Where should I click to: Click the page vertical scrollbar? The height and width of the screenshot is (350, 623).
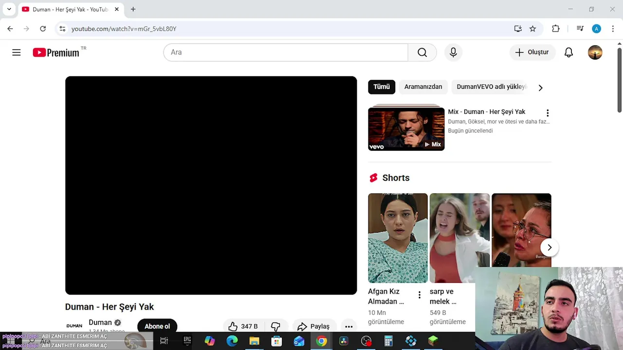tap(620, 80)
